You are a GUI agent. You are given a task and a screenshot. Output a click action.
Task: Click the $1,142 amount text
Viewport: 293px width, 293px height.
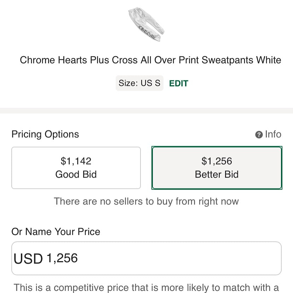(76, 161)
